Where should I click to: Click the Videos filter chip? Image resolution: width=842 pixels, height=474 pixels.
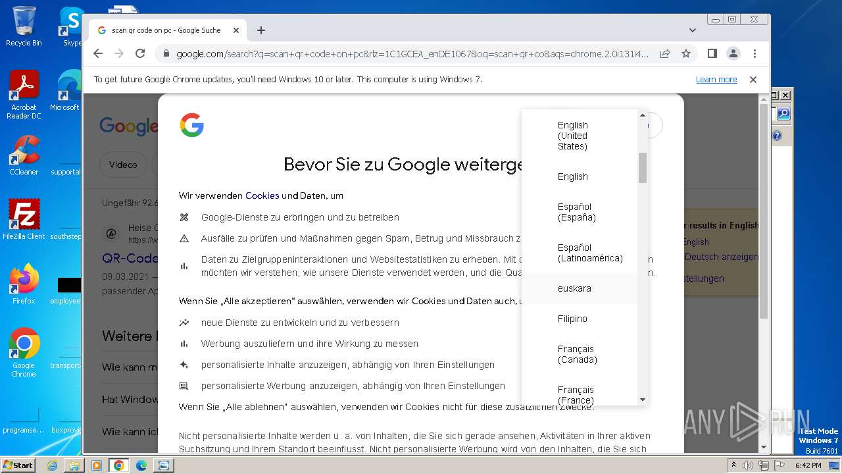pos(123,165)
